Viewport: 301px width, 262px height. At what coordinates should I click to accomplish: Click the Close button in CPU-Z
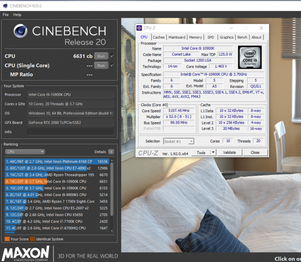coord(255,153)
